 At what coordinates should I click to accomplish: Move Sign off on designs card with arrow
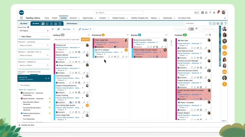tap(126, 57)
